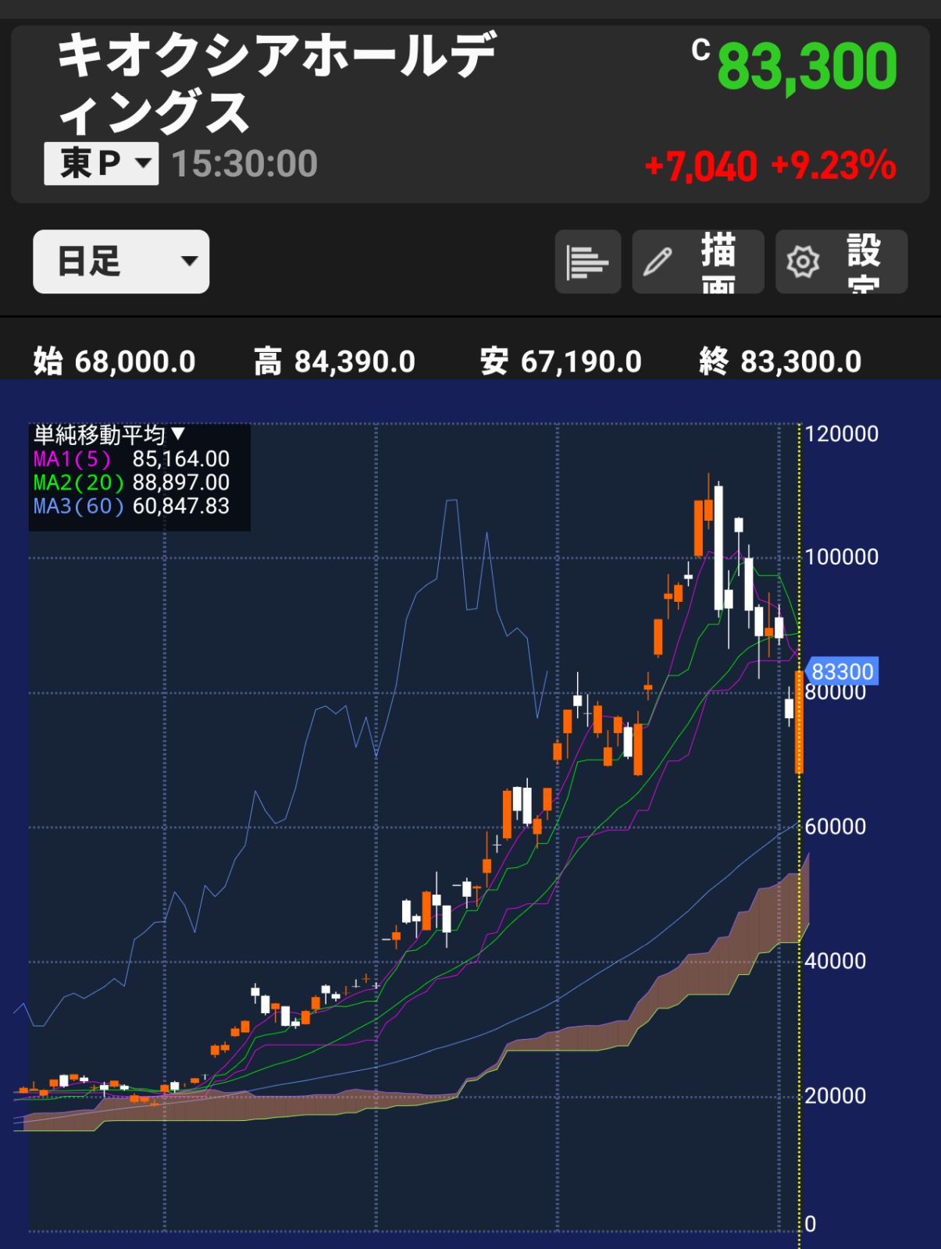Open the price-by-volume bars icon
This screenshot has width=941, height=1249.
click(587, 262)
